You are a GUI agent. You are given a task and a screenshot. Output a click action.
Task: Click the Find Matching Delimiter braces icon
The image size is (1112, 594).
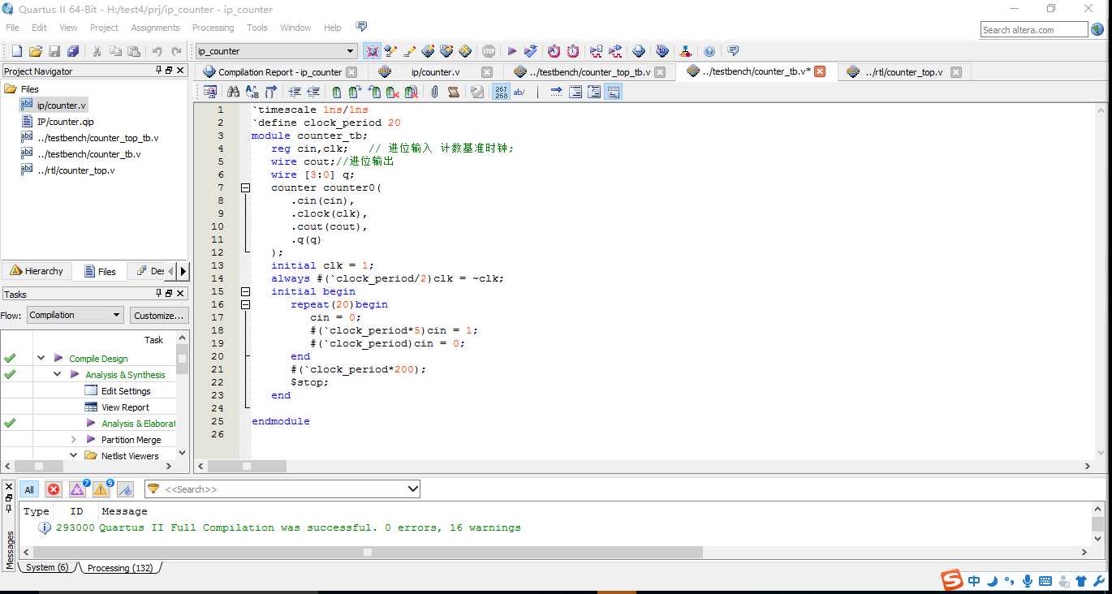270,92
